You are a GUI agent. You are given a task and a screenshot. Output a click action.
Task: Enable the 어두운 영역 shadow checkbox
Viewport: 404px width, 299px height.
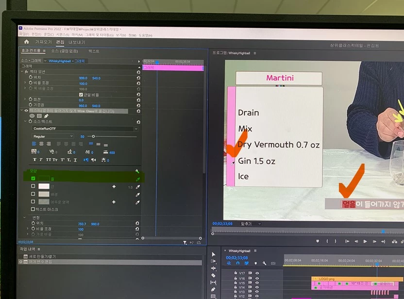click(x=33, y=201)
